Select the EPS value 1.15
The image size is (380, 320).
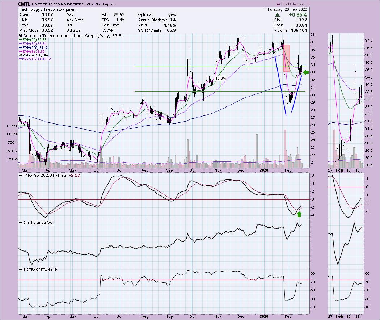pyautogui.click(x=121, y=20)
